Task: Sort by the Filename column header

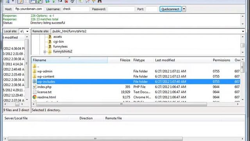Action: tap(70, 60)
